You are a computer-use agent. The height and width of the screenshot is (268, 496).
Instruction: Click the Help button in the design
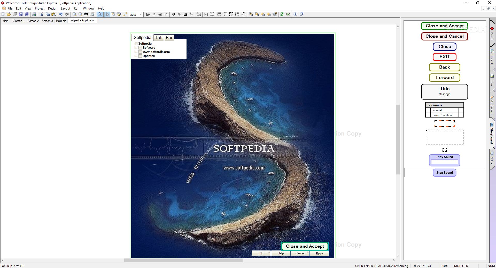pos(281,253)
